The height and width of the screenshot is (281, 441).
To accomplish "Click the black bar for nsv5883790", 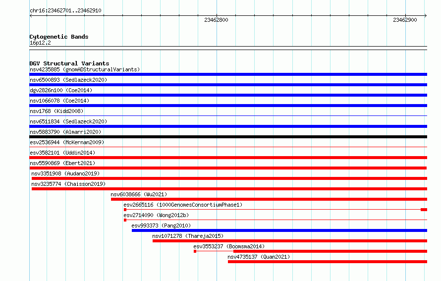I will point(228,137).
